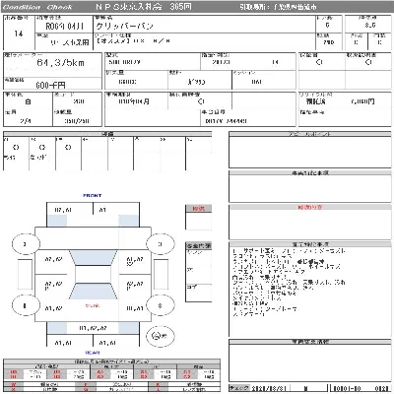This screenshot has height=394, width=394.
Task: Click the inspector notes text block
Action: click(x=289, y=283)
